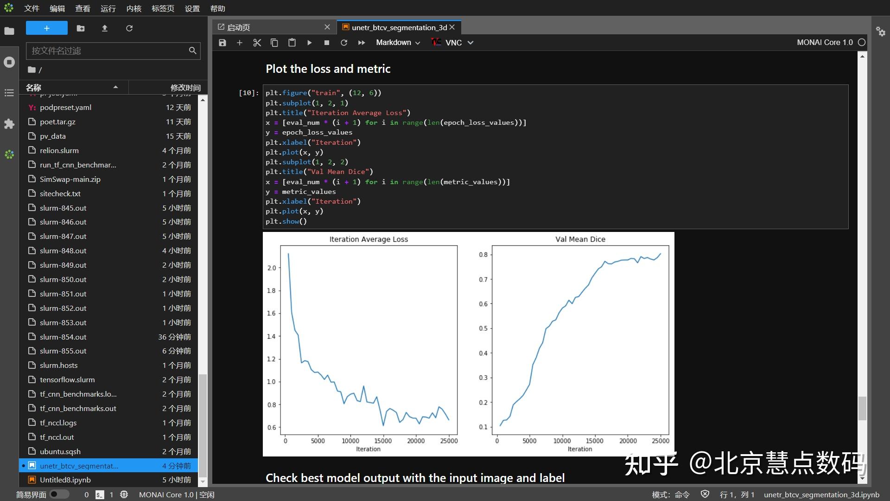Create a new folder in file browser
Viewport: 890px width, 501px height.
click(81, 28)
